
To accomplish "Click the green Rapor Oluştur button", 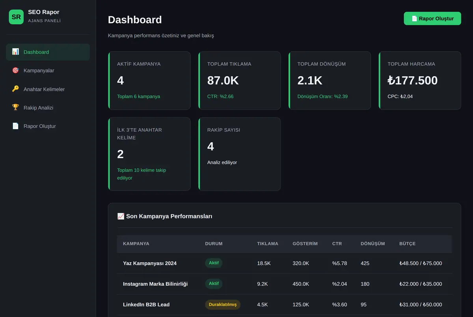I will click(432, 18).
